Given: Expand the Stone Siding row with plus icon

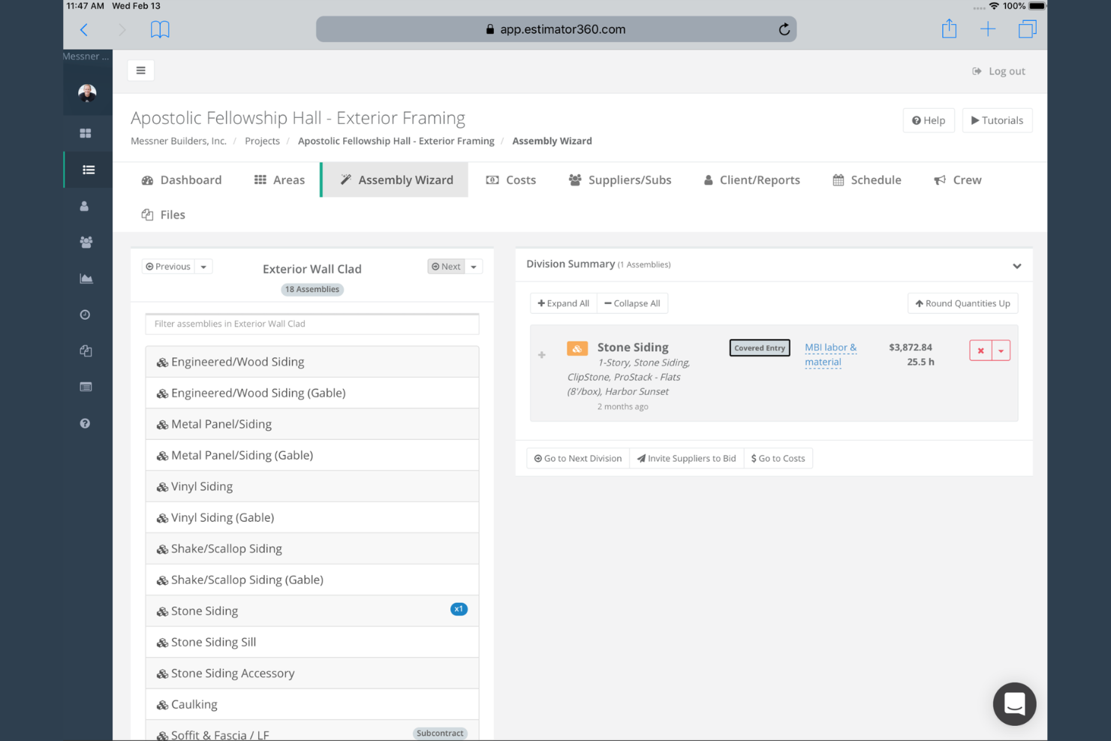Looking at the screenshot, I should point(541,354).
